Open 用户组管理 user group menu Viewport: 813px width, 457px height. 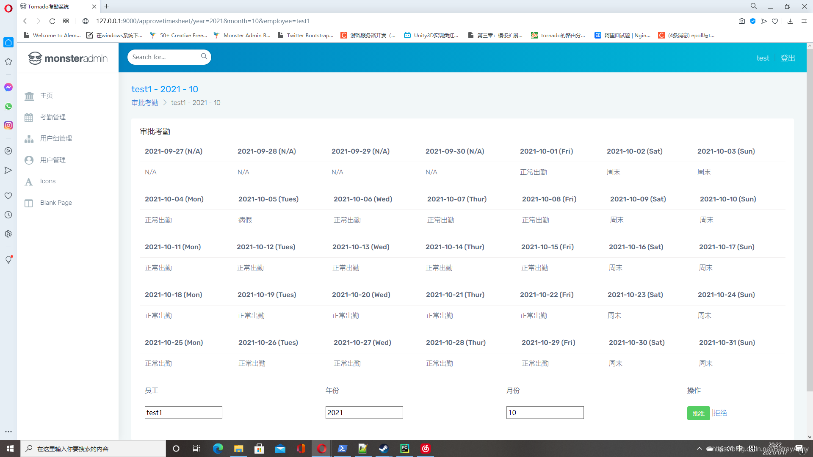56,138
